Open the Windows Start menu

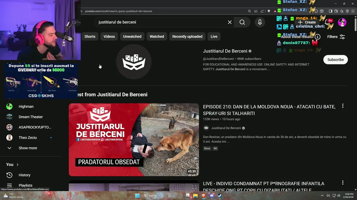point(137,196)
